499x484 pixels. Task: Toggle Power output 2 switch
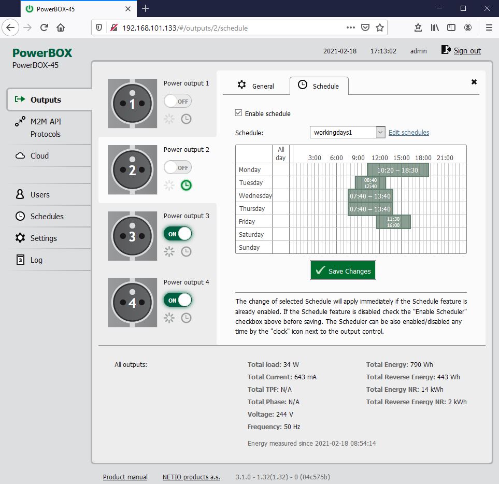[x=178, y=167]
